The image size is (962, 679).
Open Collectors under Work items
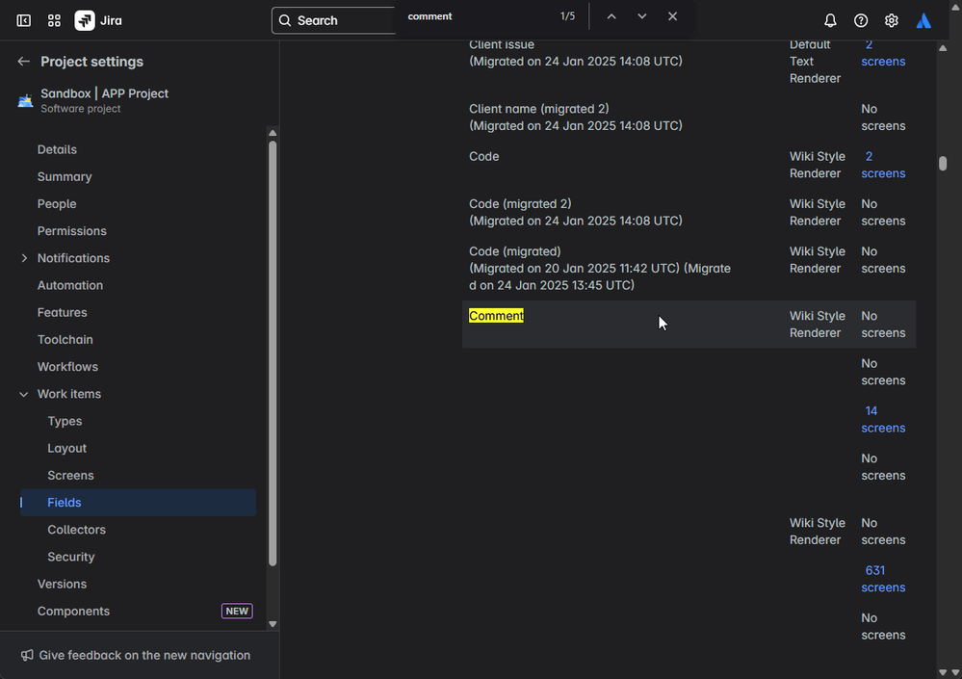(77, 530)
